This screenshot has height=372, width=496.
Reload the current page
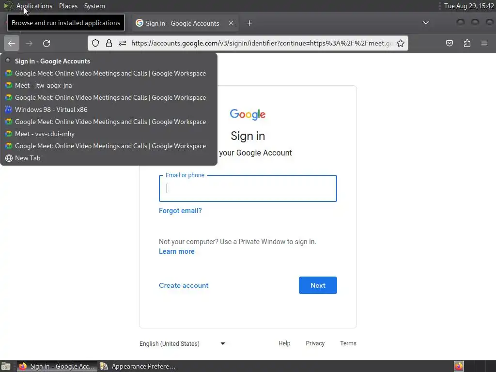[x=46, y=43]
